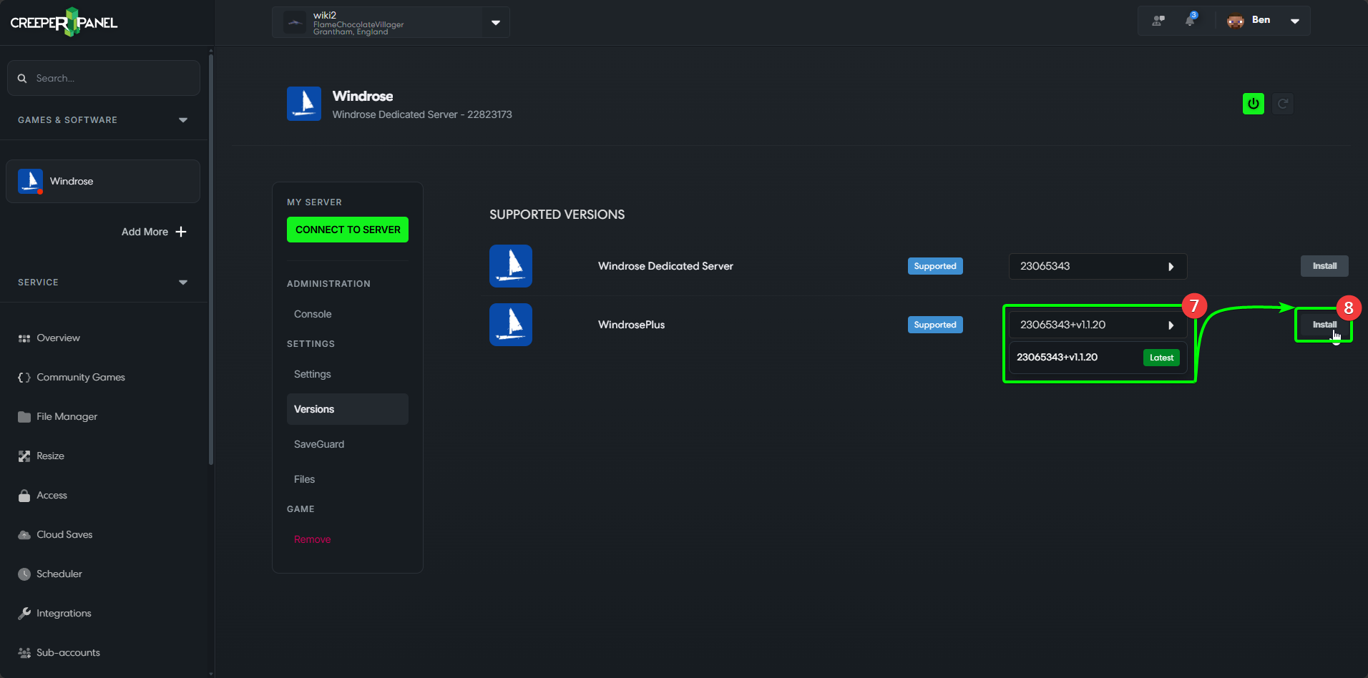Screen dimensions: 1368x678
Task: Click the Resize icon
Action: (x=24, y=456)
